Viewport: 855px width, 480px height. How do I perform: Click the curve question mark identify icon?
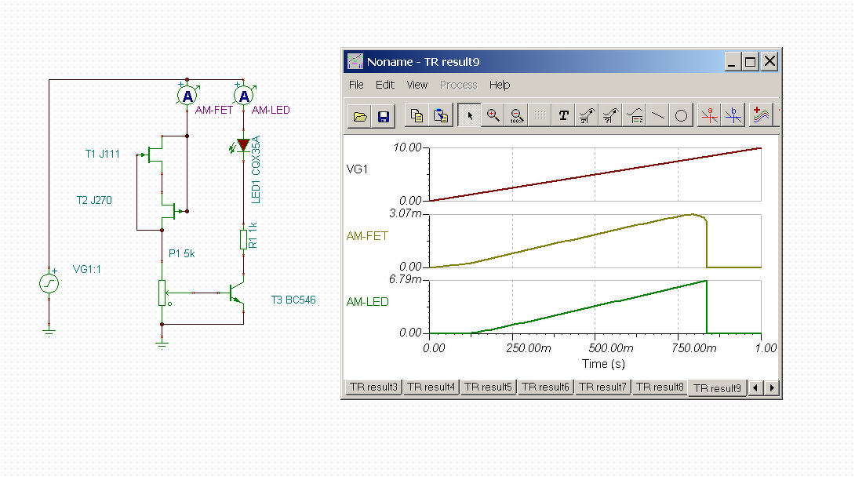point(610,115)
